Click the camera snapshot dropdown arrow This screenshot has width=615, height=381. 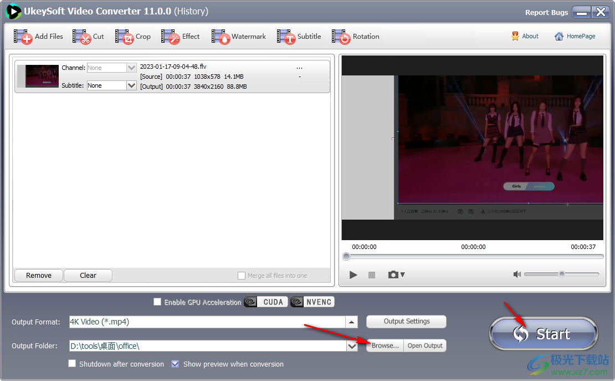(x=402, y=275)
